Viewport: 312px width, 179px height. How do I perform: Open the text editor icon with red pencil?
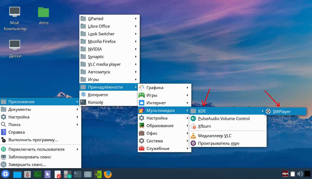coord(58,174)
